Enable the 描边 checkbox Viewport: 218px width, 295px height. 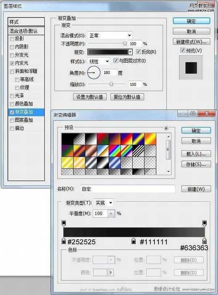click(x=12, y=128)
